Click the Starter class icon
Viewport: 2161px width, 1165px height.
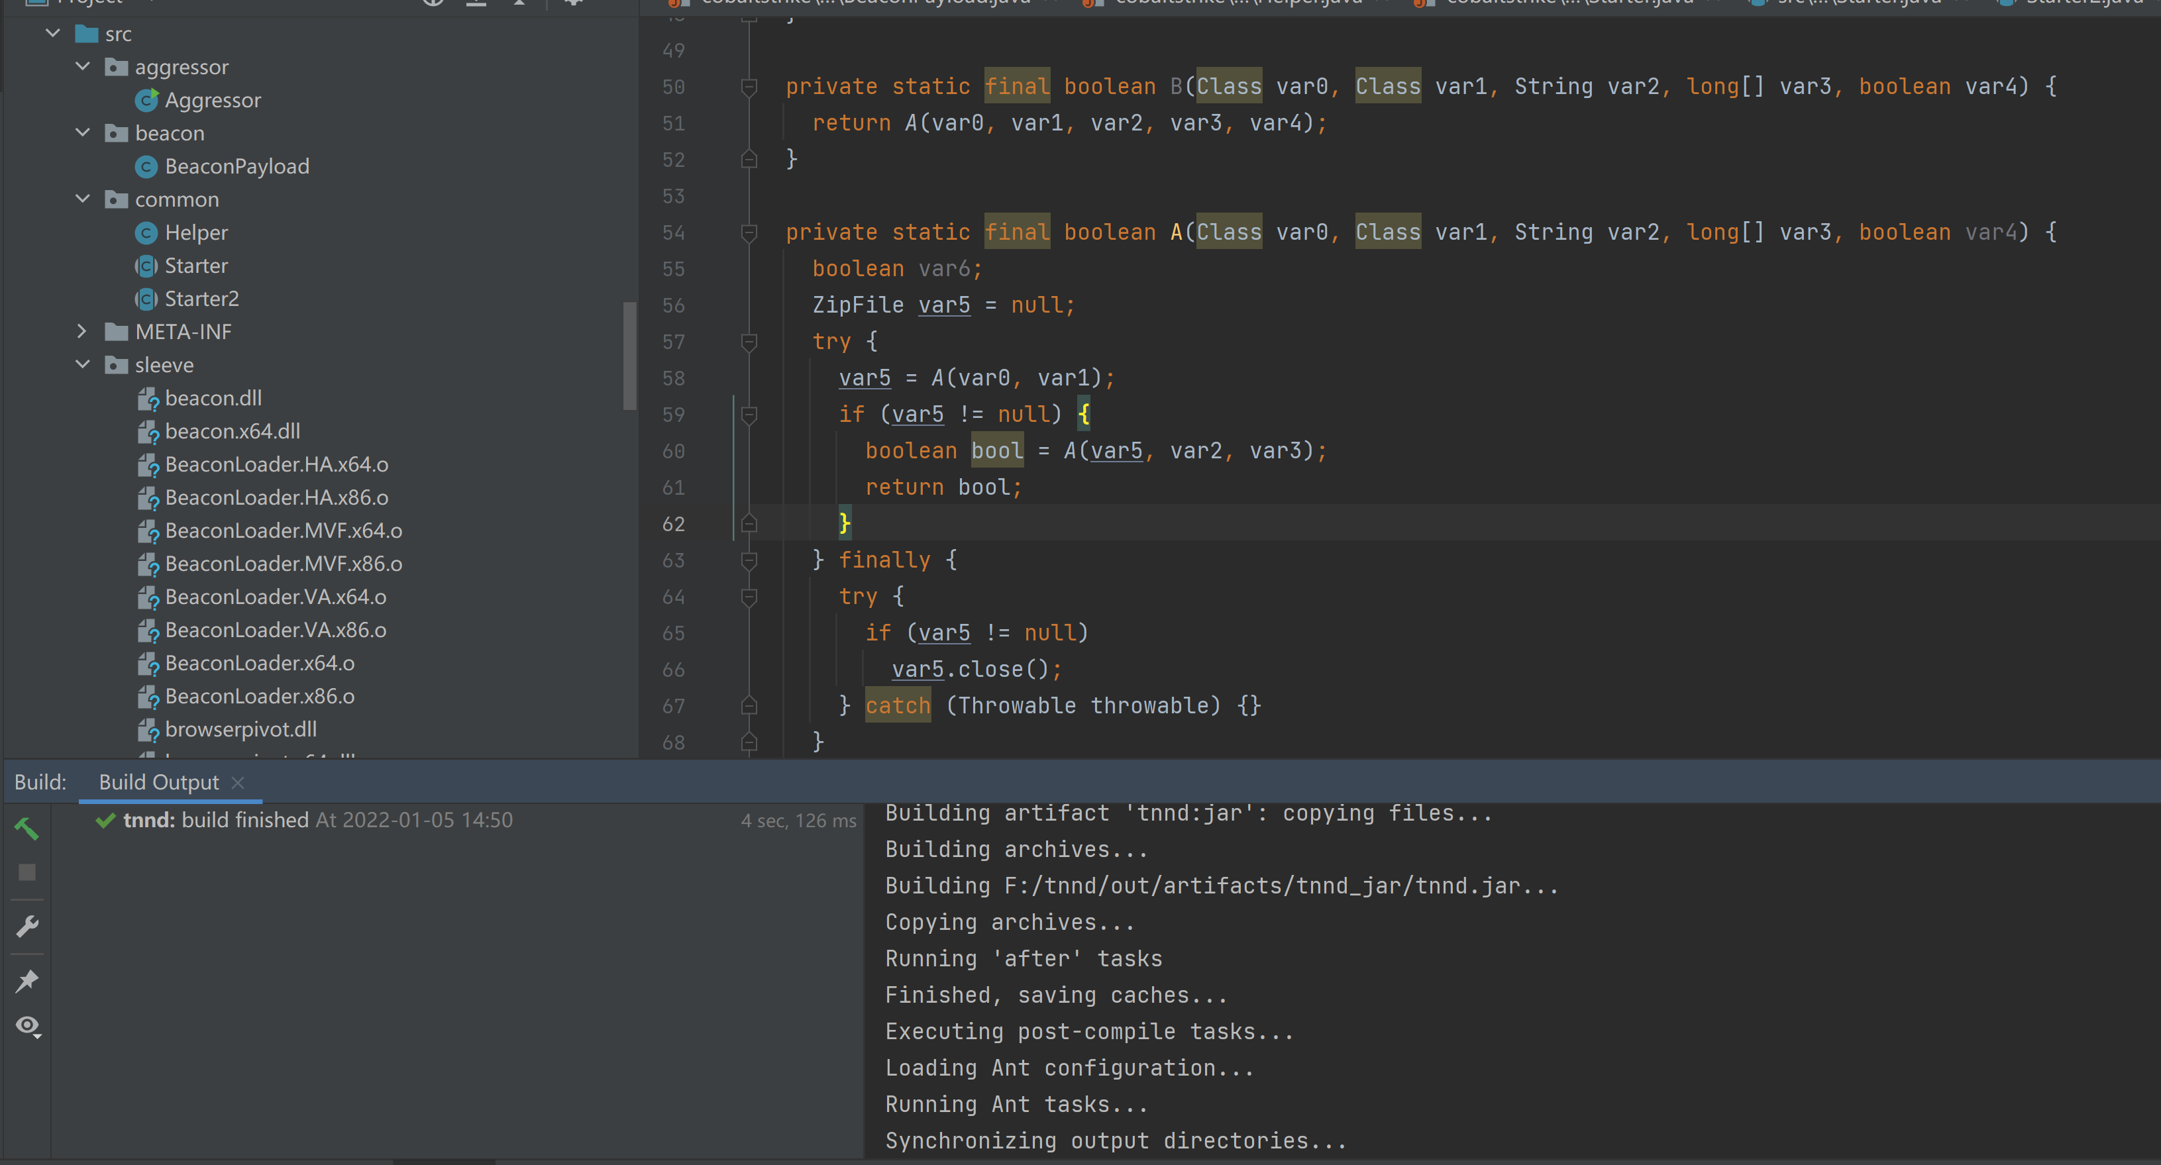pyautogui.click(x=146, y=266)
